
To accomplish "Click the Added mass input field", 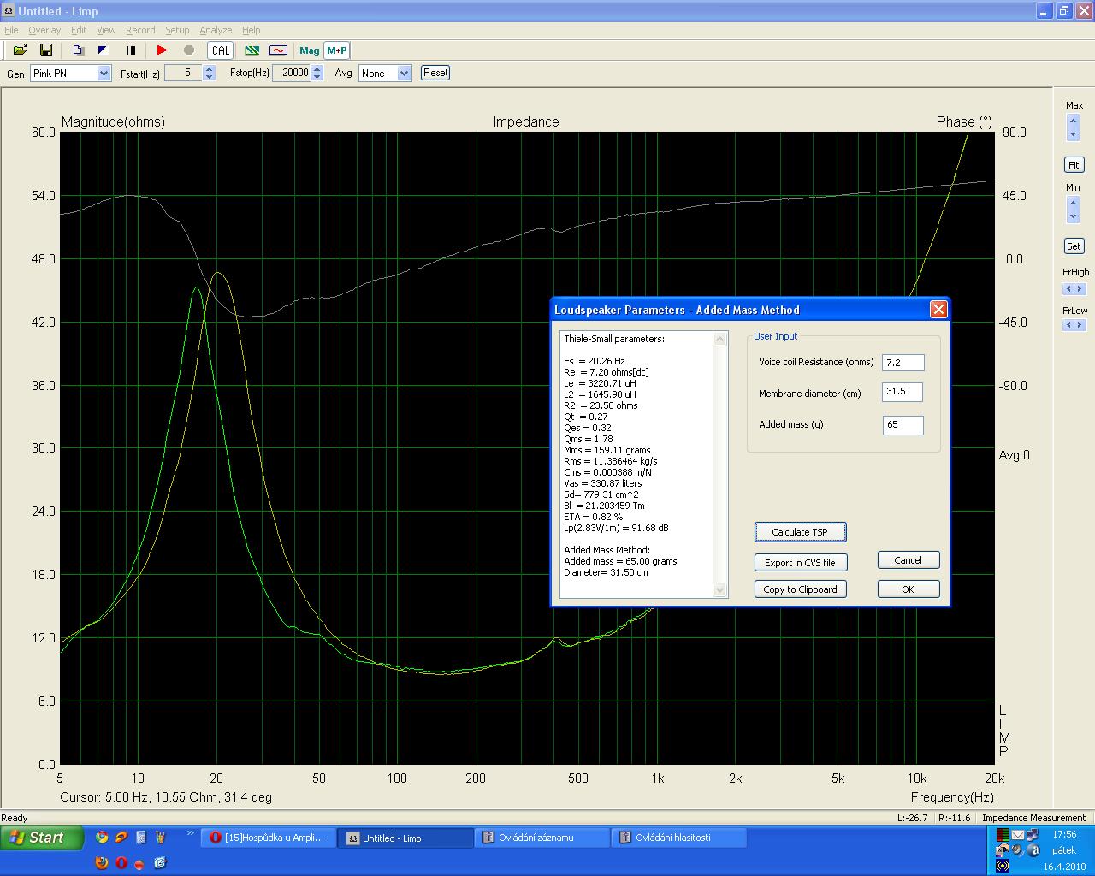I will tap(903, 425).
